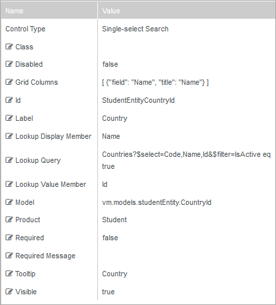Screen dimensions: 276x305
Task: Click the Lookup Value Member value Id
Action: (x=105, y=184)
